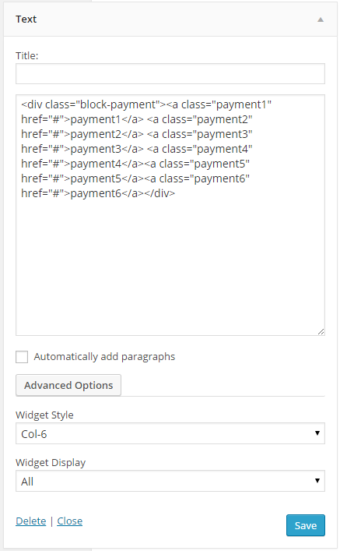Enable the Automatically add paragraphs checkbox
This screenshot has width=340, height=551.
coord(22,357)
